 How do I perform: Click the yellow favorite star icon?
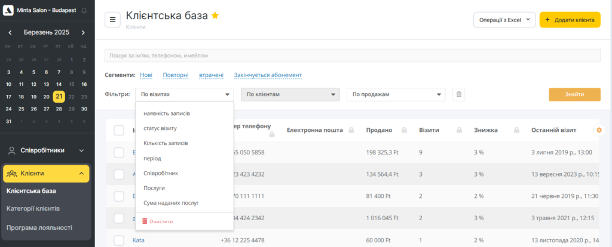point(215,16)
